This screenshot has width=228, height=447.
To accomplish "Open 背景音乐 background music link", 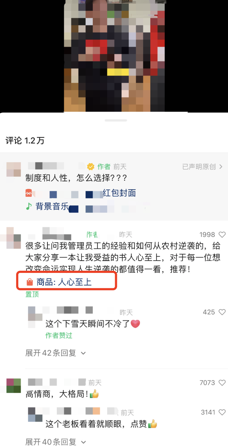I will (52, 207).
